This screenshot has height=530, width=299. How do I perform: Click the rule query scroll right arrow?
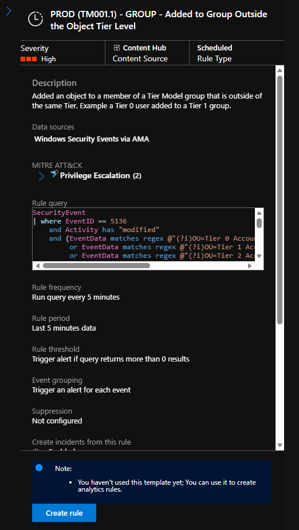(x=250, y=266)
